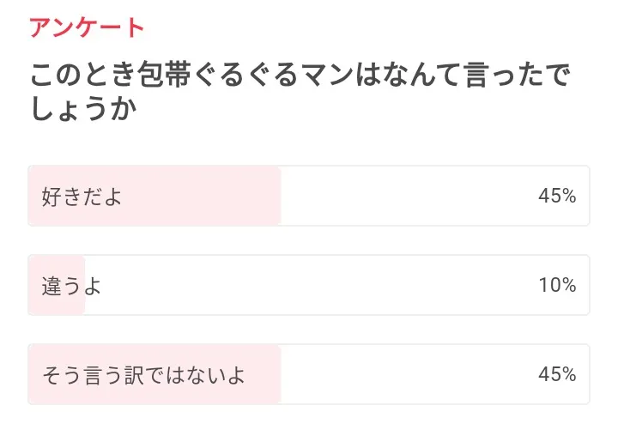Click the 45% result beside "好きだよ"
Screen dimensions: 618x430
556,197
